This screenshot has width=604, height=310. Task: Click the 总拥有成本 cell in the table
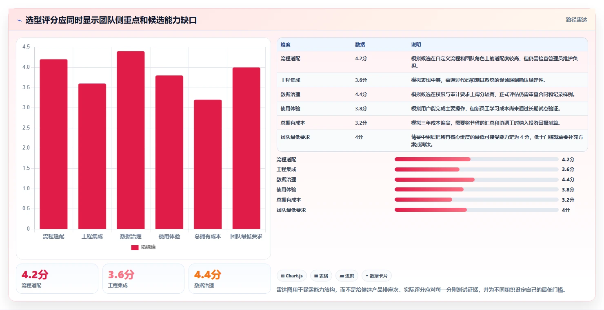[x=293, y=123]
